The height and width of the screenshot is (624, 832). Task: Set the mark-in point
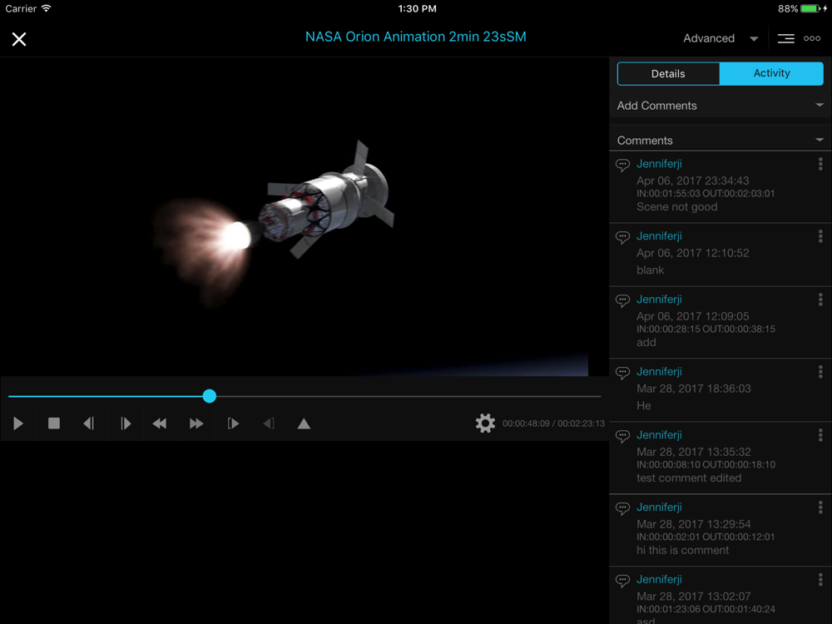pos(233,423)
